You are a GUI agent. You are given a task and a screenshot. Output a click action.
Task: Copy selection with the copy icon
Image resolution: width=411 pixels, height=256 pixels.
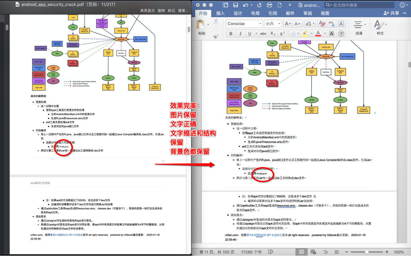(x=216, y=29)
